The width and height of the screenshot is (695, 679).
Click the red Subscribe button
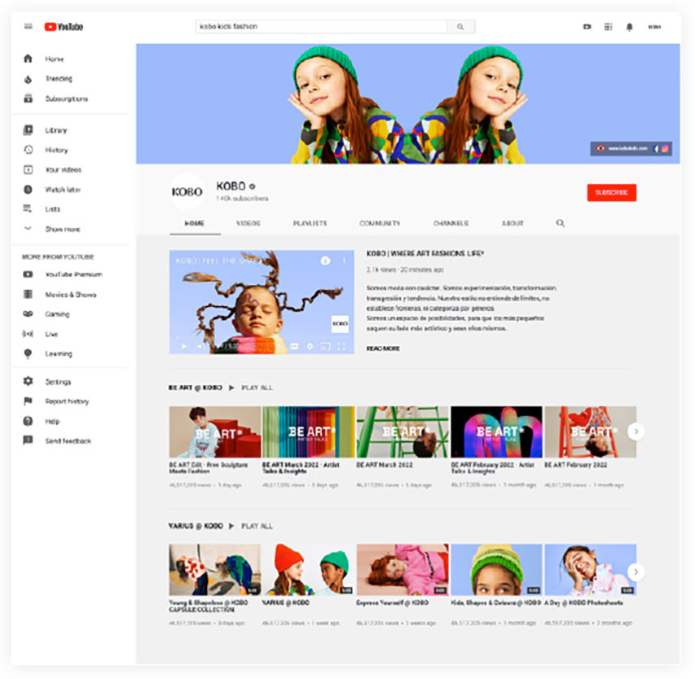tap(612, 193)
